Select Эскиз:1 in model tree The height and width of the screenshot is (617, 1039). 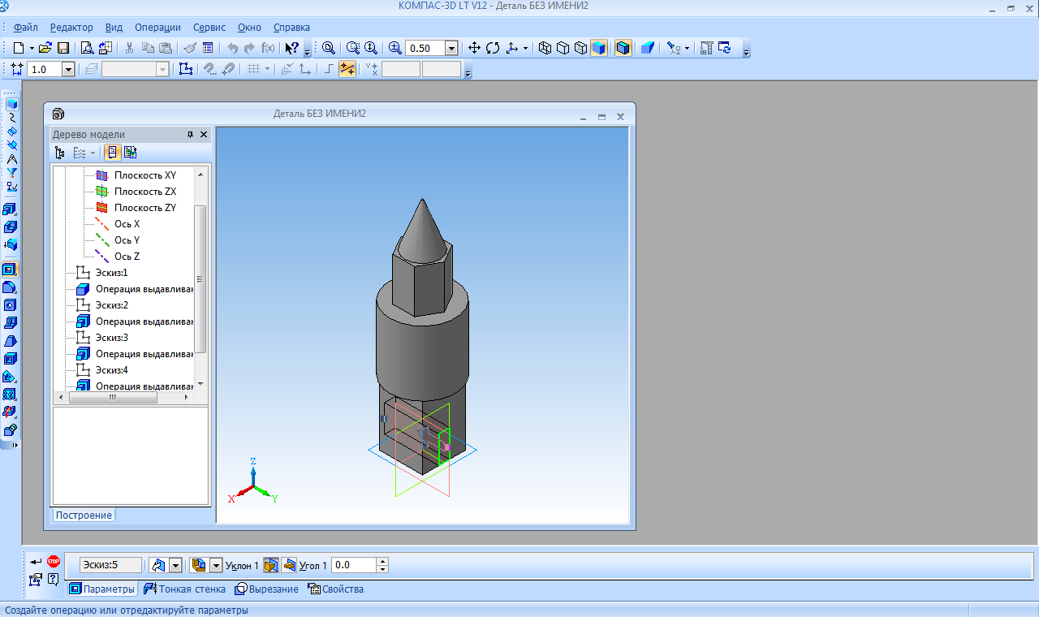pyautogui.click(x=111, y=273)
